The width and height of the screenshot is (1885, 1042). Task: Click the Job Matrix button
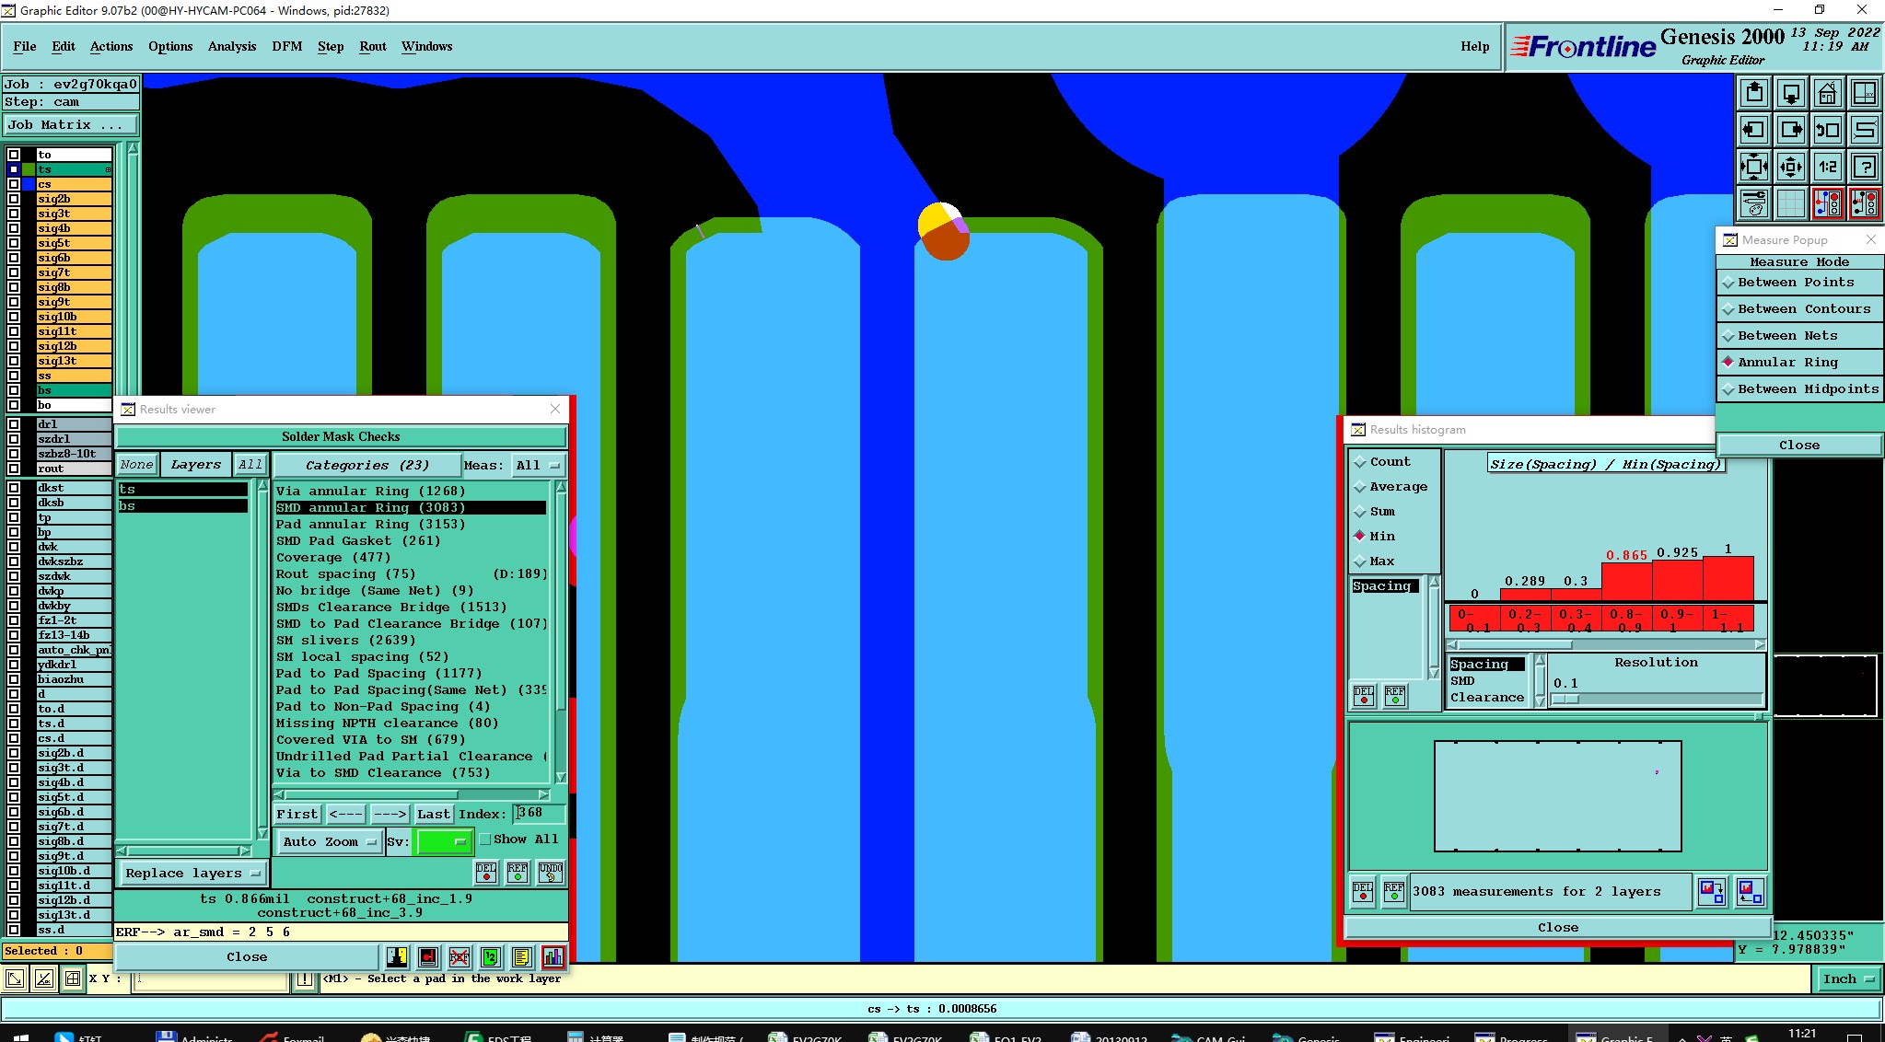[70, 125]
